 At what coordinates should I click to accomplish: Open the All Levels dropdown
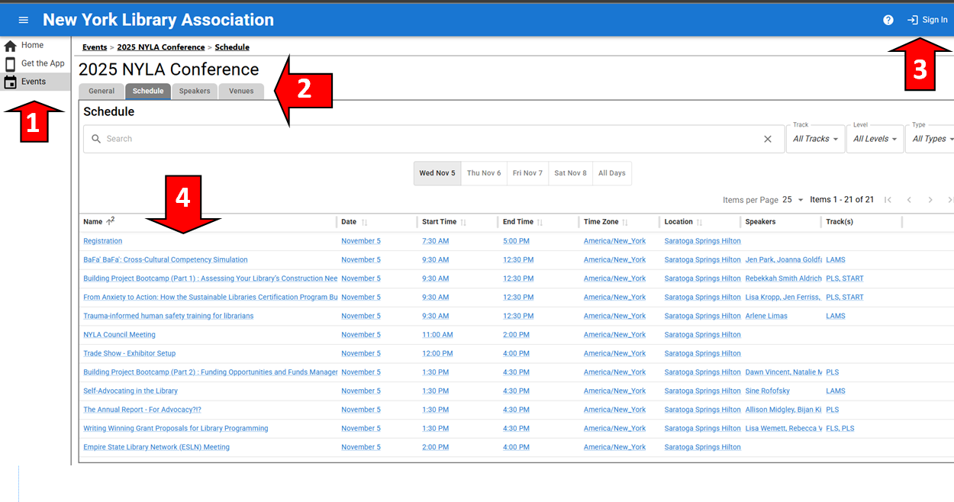point(875,139)
